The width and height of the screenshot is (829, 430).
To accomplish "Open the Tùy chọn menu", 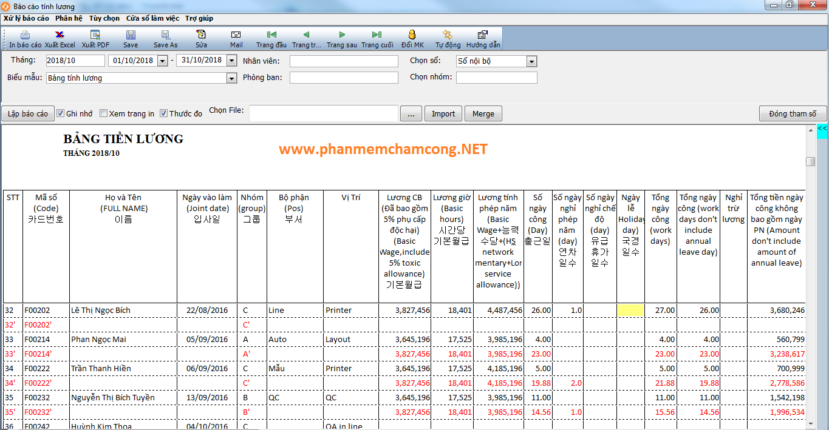I will (x=104, y=18).
